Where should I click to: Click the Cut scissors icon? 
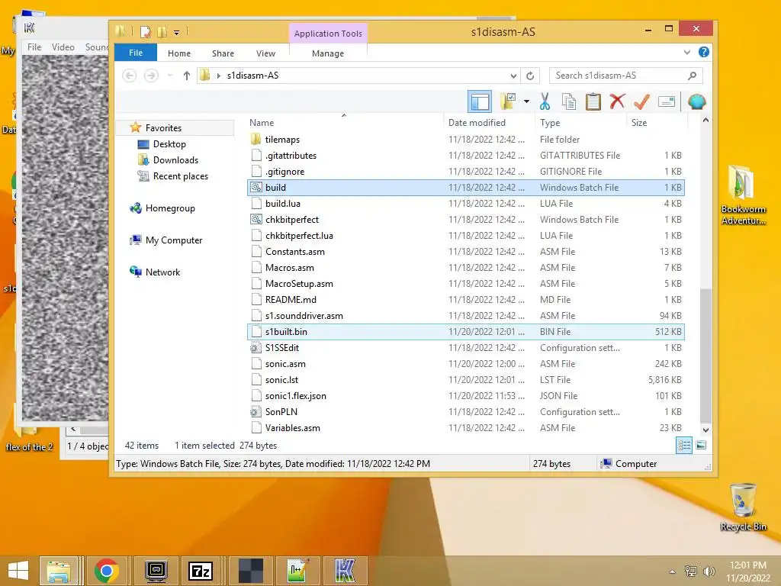[545, 101]
